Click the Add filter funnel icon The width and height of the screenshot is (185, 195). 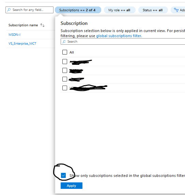pyautogui.click(x=176, y=10)
